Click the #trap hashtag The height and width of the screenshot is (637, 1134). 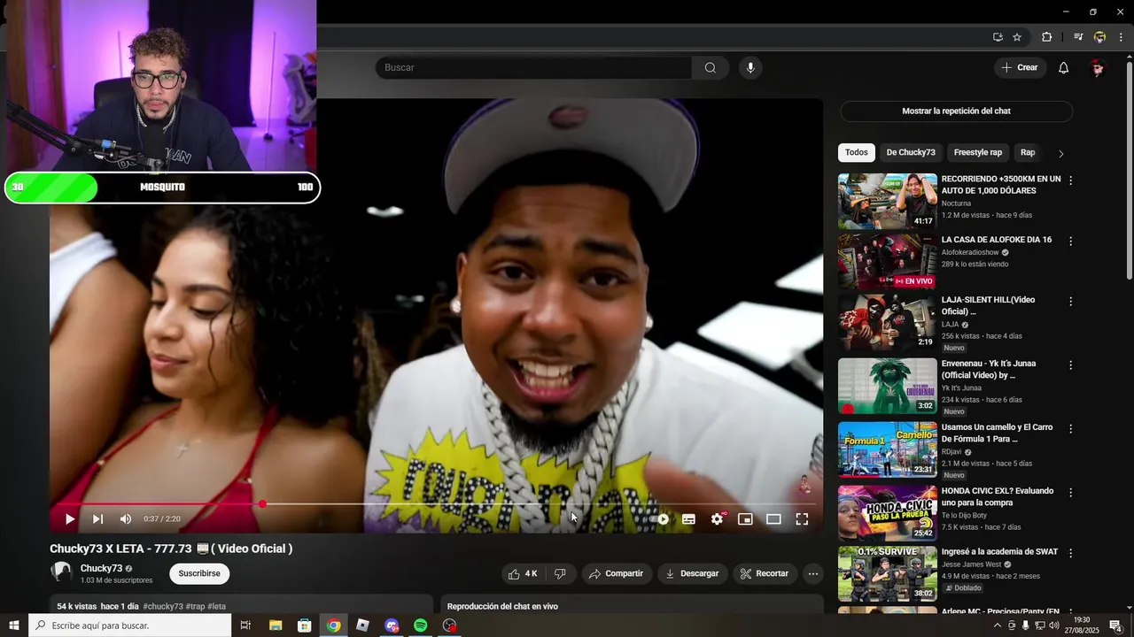tap(196, 607)
